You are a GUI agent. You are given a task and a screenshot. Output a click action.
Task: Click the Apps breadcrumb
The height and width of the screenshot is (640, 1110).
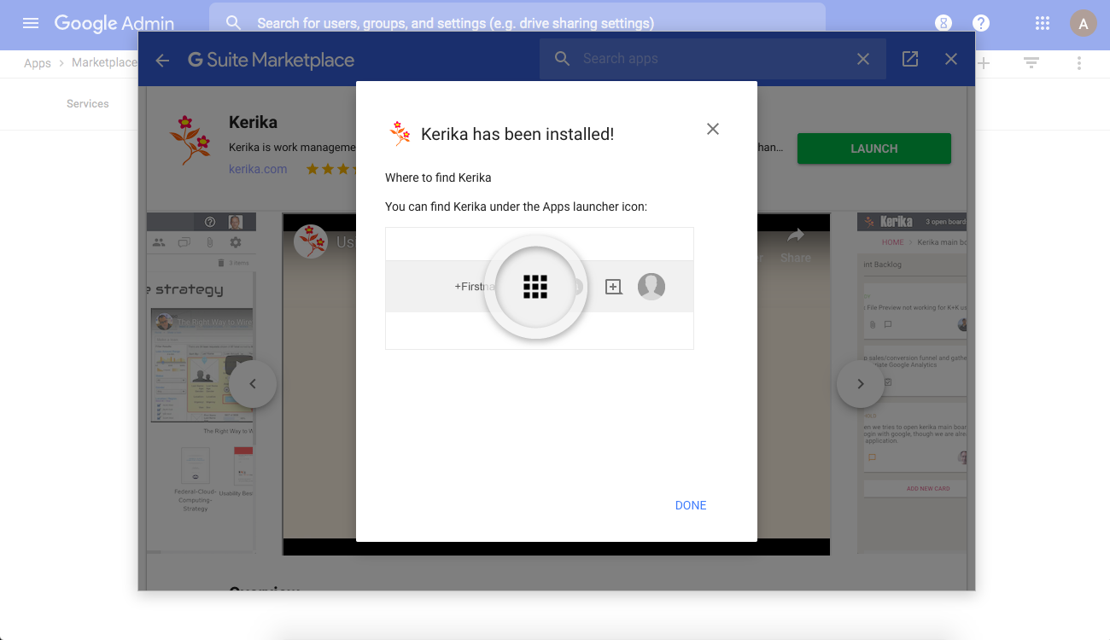[x=38, y=63]
